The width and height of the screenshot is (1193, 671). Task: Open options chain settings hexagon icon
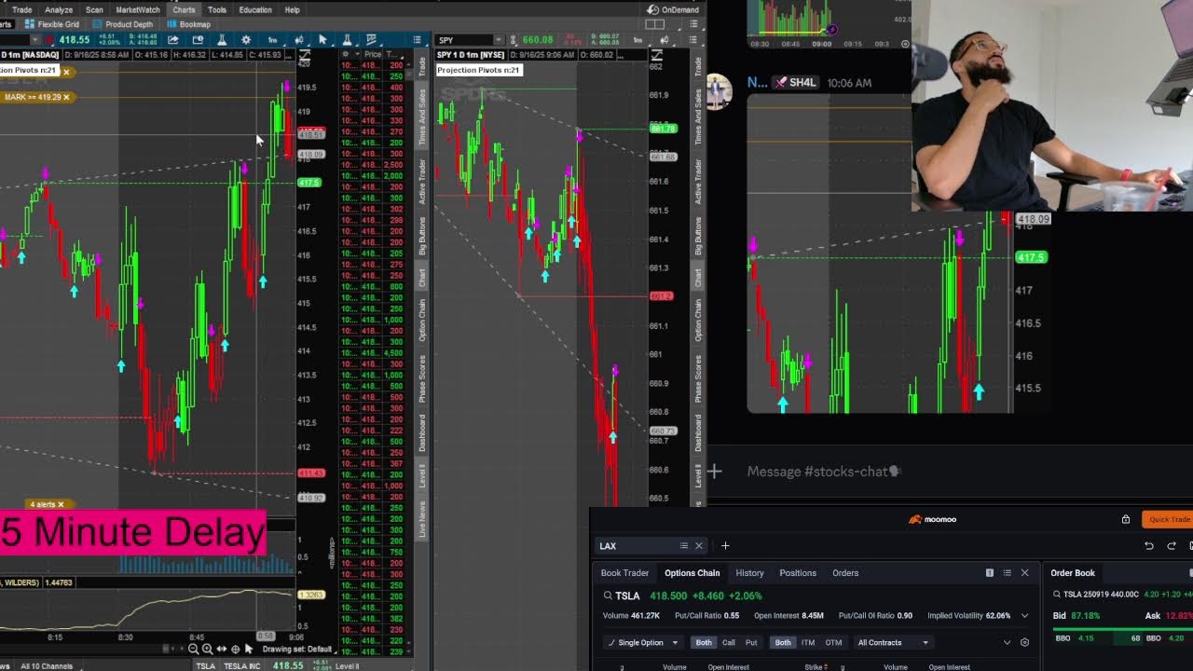(x=1025, y=642)
